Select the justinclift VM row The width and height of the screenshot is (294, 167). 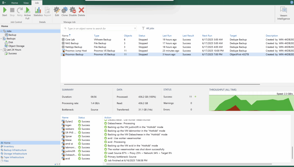pos(82,151)
